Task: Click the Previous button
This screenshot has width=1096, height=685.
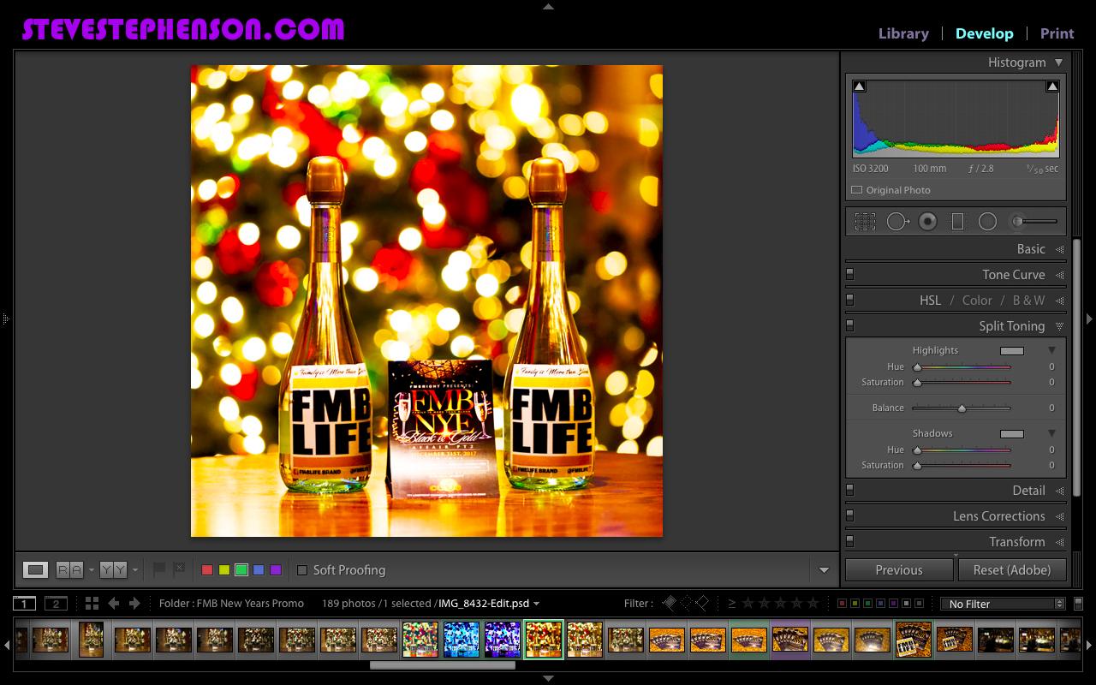Action: click(x=899, y=569)
